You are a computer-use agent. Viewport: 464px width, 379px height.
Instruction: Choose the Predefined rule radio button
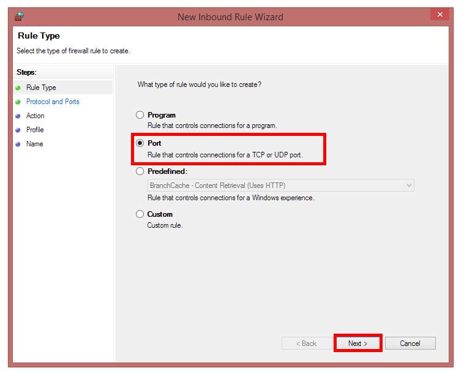(x=140, y=171)
